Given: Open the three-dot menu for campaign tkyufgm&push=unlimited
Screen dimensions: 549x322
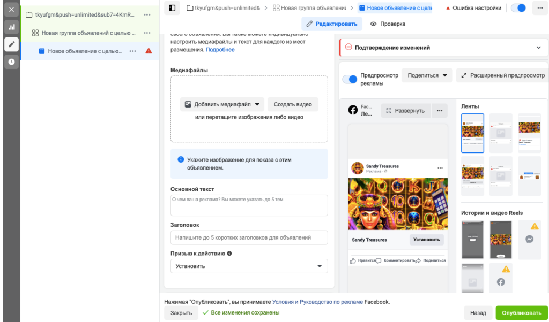Looking at the screenshot, I should pos(147,14).
